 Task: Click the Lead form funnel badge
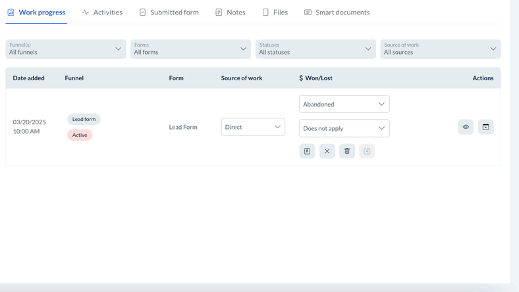click(84, 119)
